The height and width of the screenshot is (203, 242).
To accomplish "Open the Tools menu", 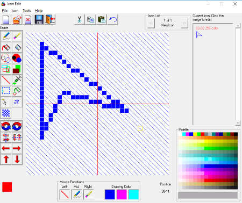I will [x=26, y=11].
